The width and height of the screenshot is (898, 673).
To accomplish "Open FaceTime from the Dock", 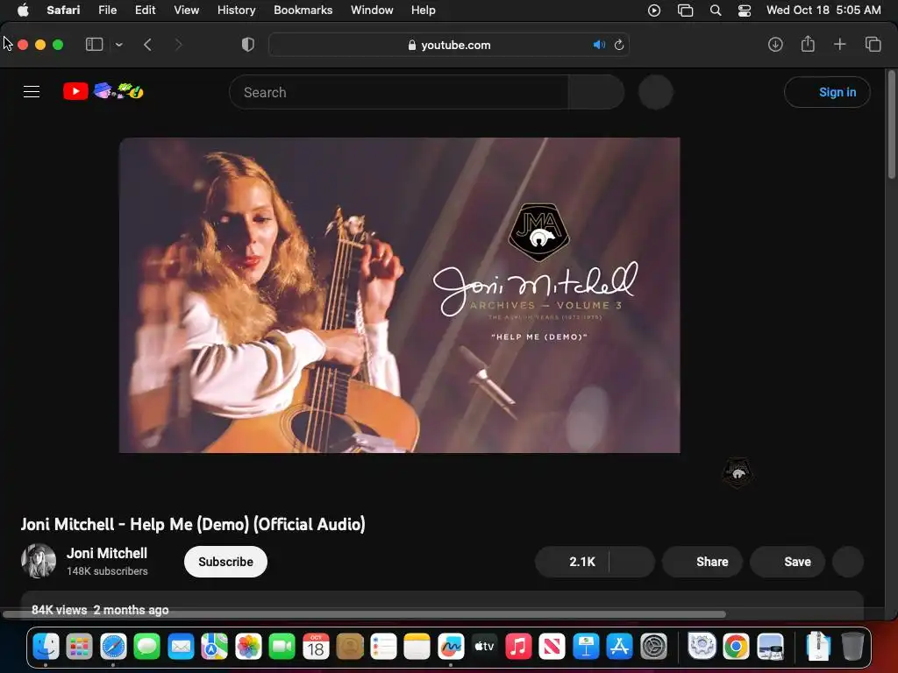I will 282,647.
